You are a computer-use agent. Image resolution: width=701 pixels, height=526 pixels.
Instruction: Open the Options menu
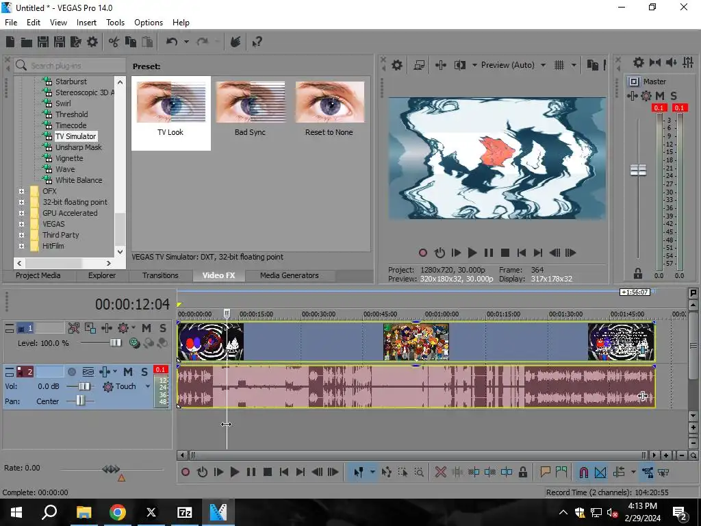pos(149,23)
